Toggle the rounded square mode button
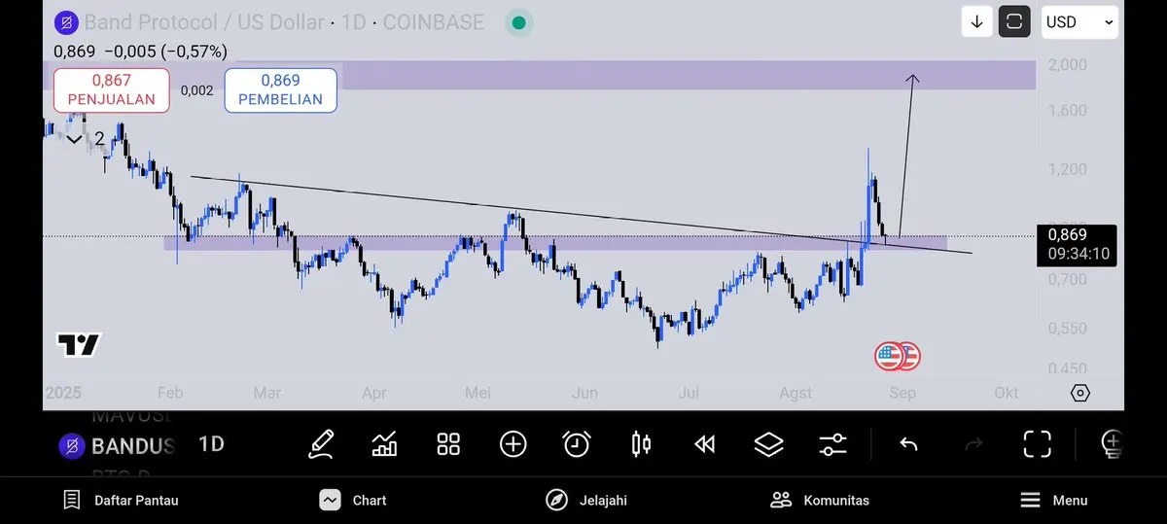 pos(1014,21)
